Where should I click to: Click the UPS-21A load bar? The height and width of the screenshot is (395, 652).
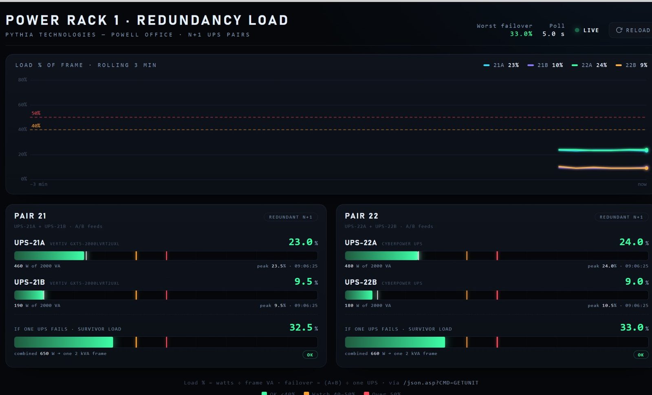point(166,256)
